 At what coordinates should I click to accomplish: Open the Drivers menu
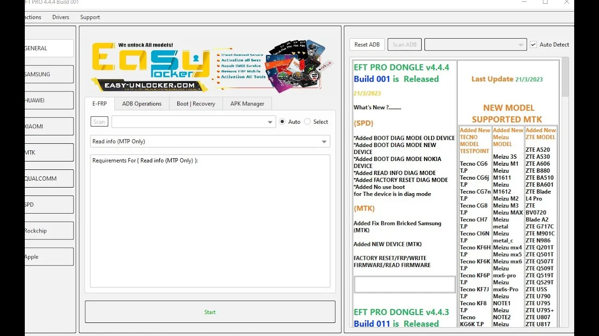[61, 17]
